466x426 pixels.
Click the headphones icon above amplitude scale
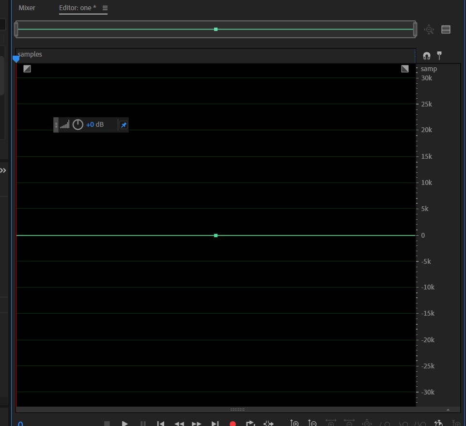tap(427, 56)
